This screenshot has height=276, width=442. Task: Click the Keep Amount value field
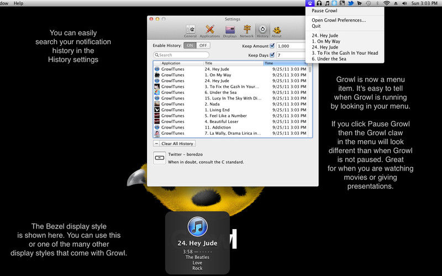point(292,46)
